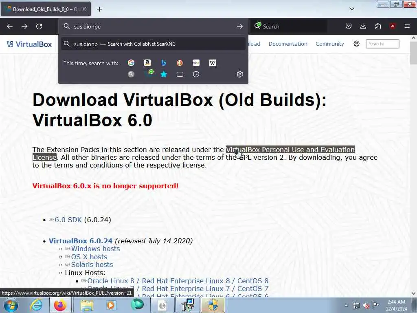
Task: Open Oracle Linux 8 / CentOS 8 link
Action: tap(178, 281)
